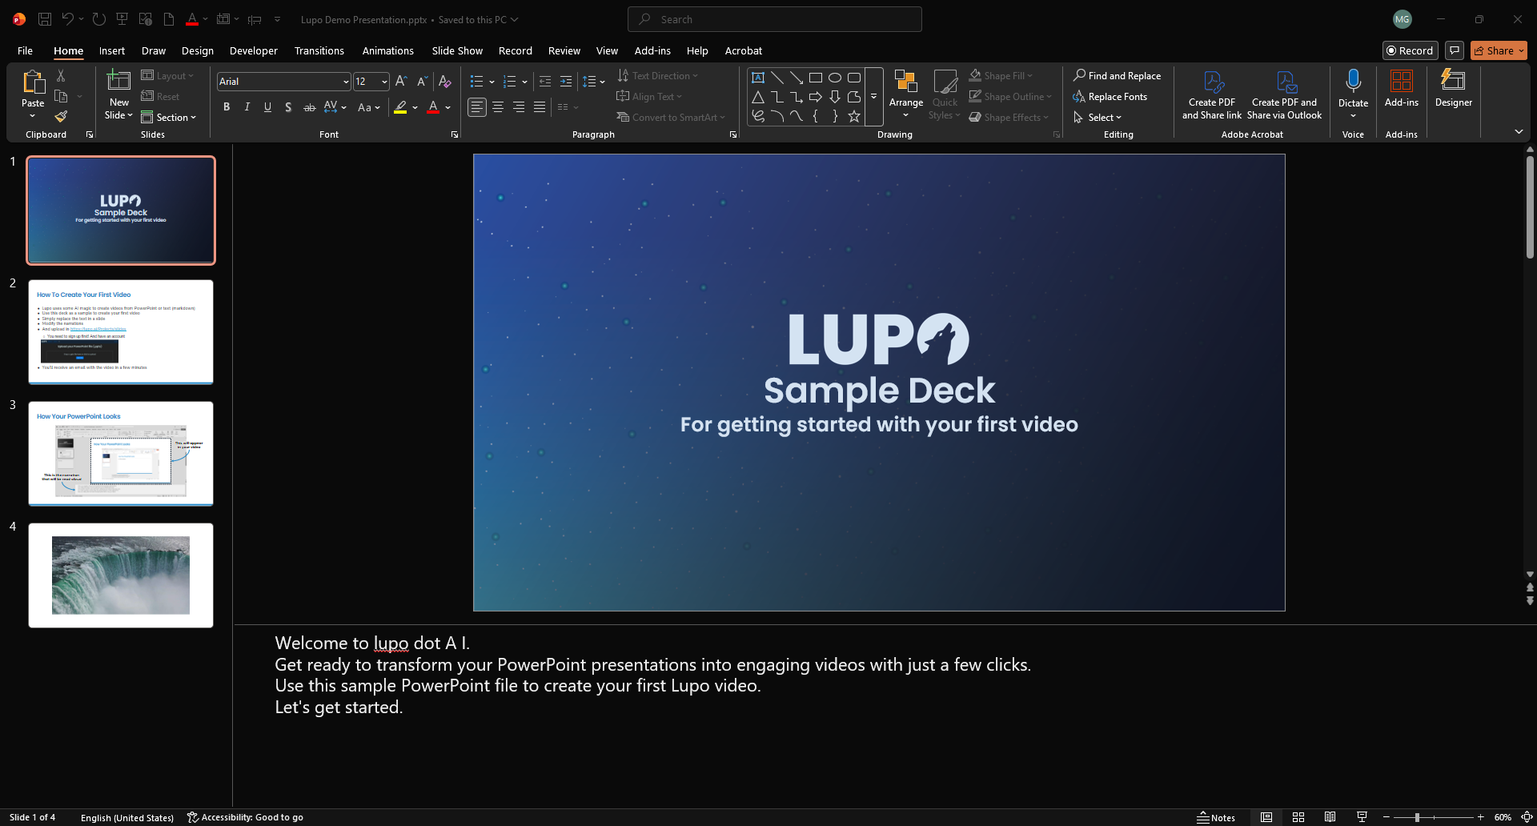Toggle Underline formatting
This screenshot has width=1537, height=826.
[x=267, y=106]
